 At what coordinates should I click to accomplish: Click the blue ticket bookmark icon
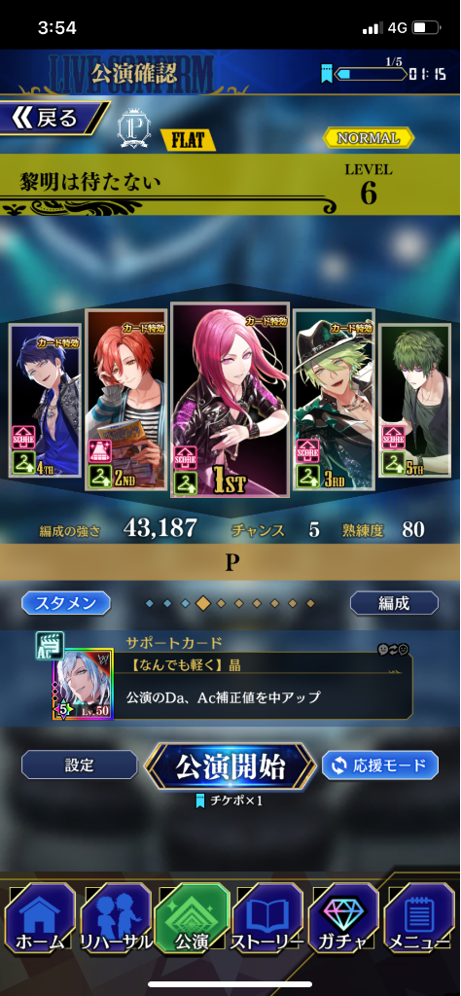[x=327, y=74]
